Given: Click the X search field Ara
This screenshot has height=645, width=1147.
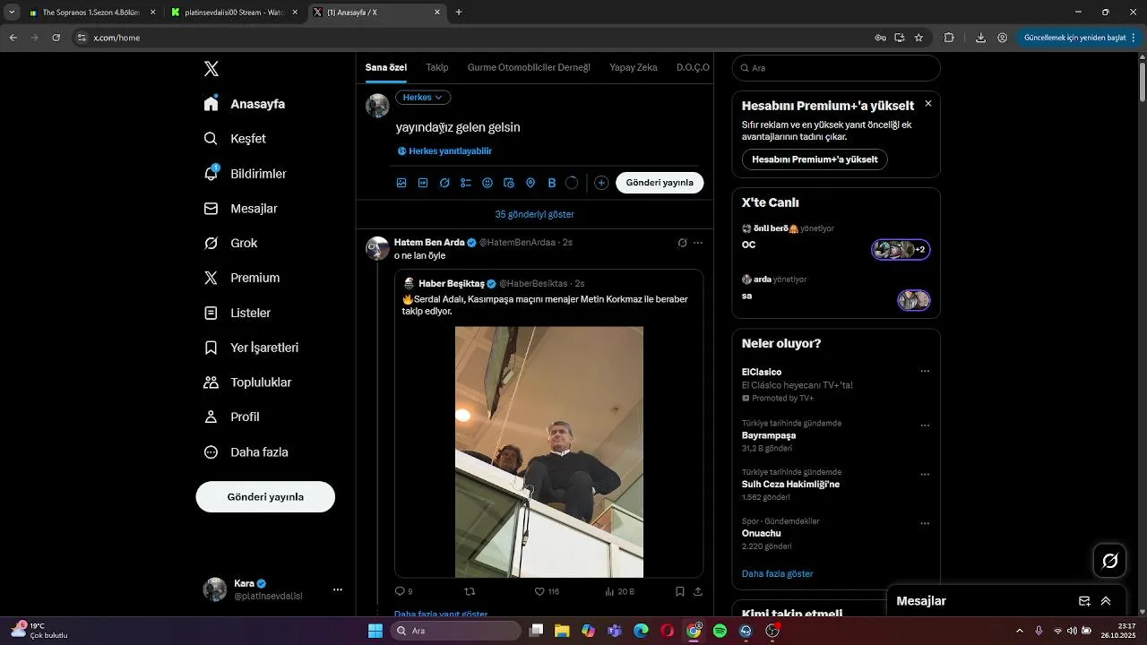Looking at the screenshot, I should [x=836, y=68].
